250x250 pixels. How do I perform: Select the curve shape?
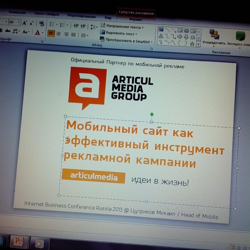coord(173,43)
